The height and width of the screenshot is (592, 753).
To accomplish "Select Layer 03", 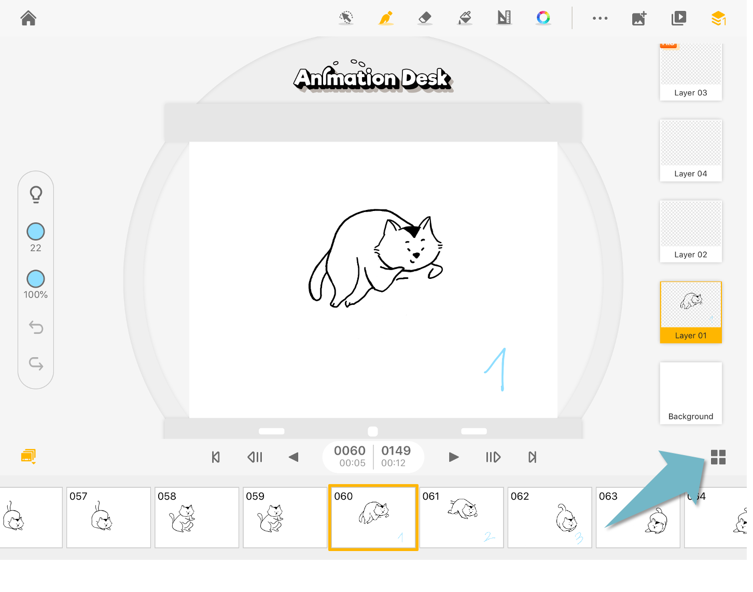I will pyautogui.click(x=691, y=72).
